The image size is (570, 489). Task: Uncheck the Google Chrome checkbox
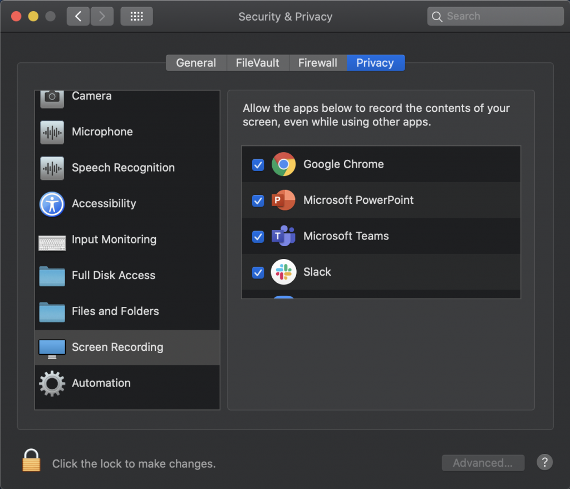tap(258, 165)
